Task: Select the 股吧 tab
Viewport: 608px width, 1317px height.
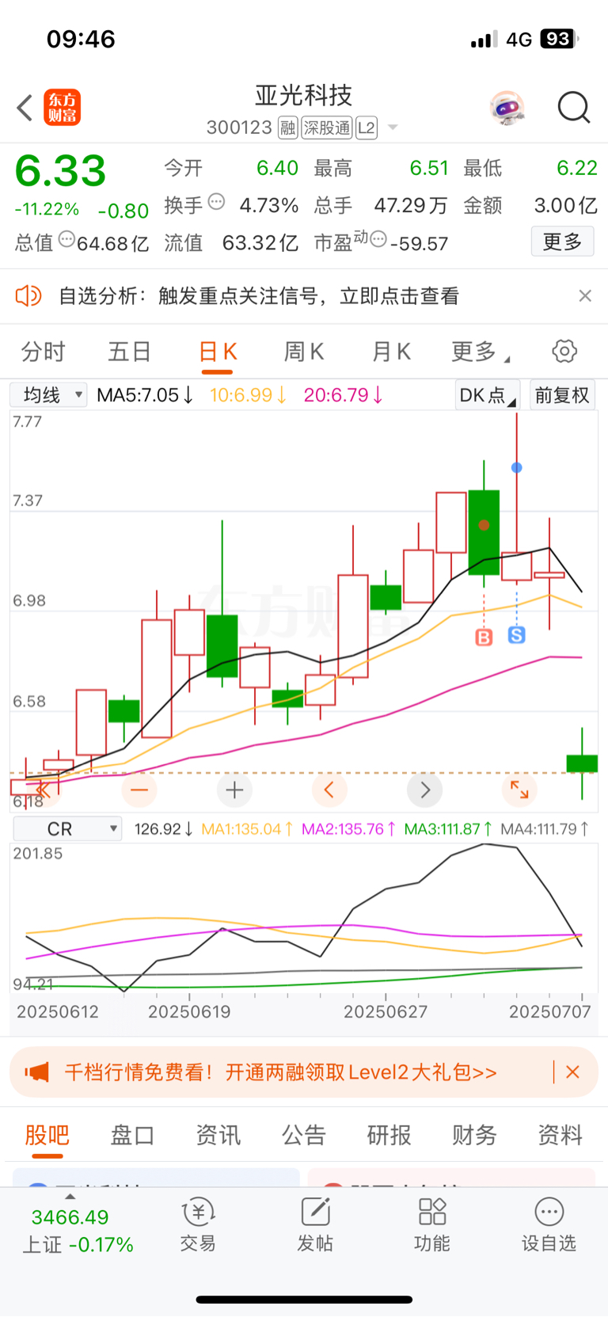Action: pos(47,1135)
